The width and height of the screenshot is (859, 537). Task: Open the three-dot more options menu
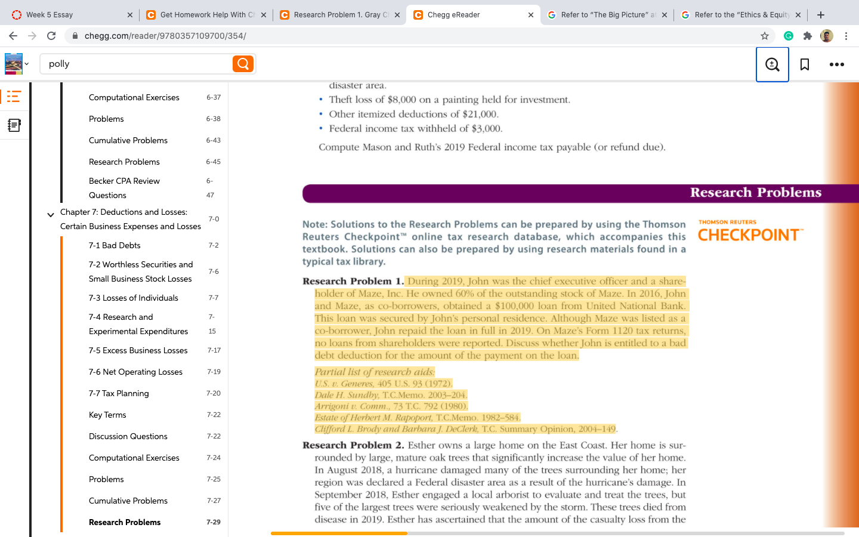(837, 64)
